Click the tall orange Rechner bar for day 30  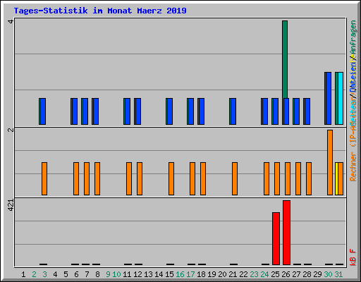point(330,162)
